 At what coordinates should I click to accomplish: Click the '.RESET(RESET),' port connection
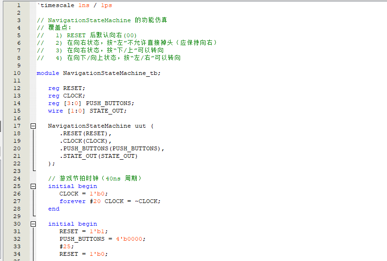pyautogui.click(x=85, y=133)
